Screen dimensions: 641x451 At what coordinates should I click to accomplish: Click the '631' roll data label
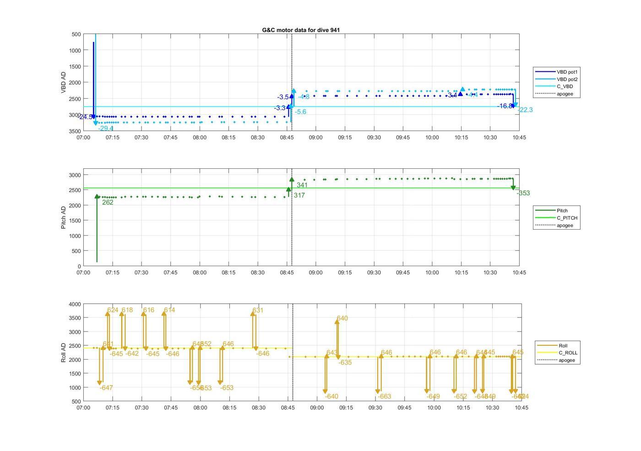[x=258, y=310]
